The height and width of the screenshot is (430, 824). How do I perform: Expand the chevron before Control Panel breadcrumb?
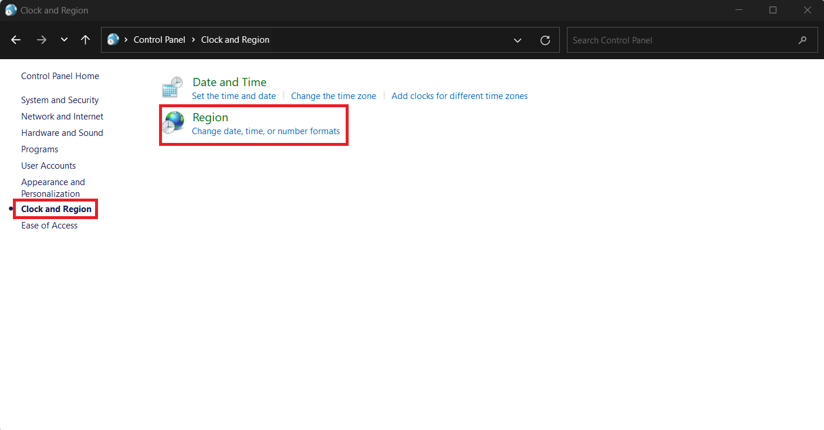coord(126,40)
